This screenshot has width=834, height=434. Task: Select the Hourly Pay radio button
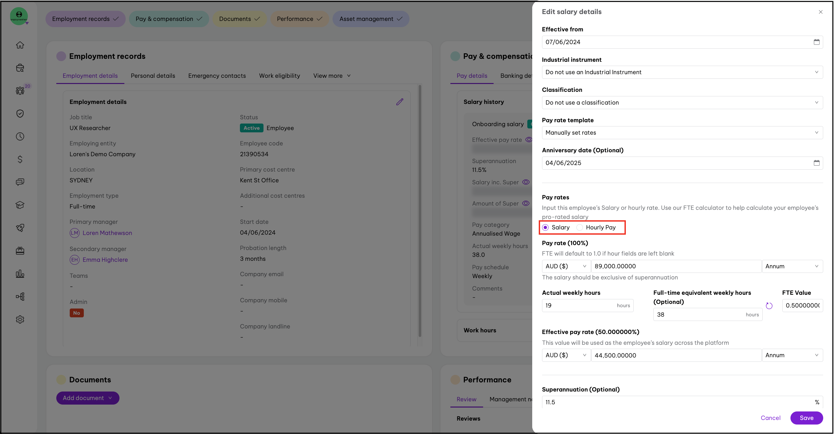click(x=580, y=227)
